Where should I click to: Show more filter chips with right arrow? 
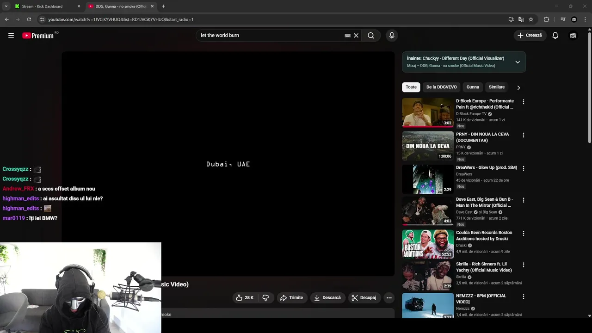518,87
